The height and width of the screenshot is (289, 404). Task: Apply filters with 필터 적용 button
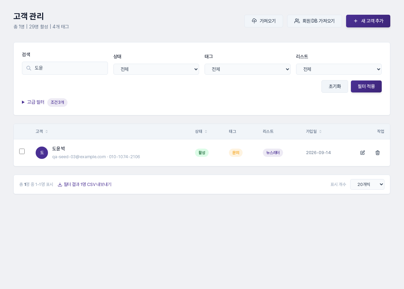point(366,86)
